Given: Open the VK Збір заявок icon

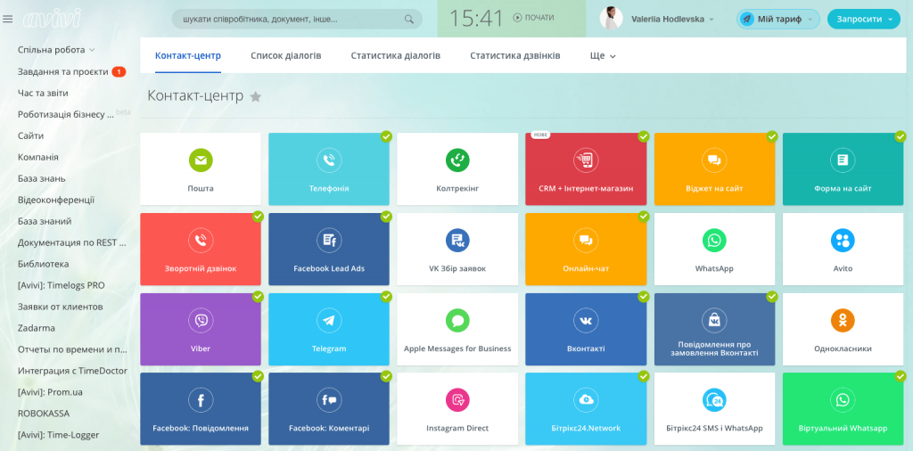Looking at the screenshot, I should (x=457, y=240).
